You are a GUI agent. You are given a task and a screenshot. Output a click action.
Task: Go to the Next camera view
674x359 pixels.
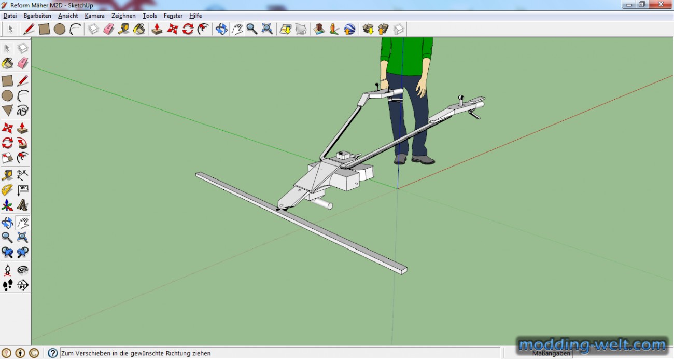(x=22, y=253)
